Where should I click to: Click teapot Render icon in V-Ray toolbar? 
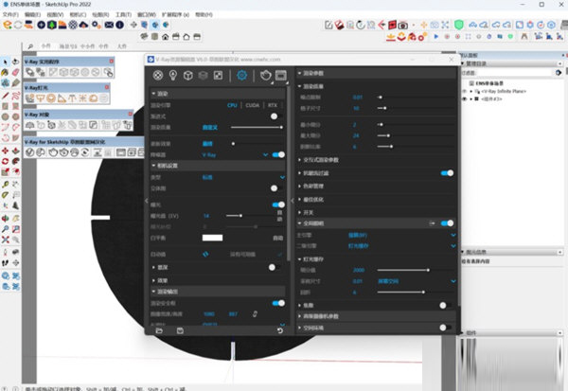(x=53, y=152)
